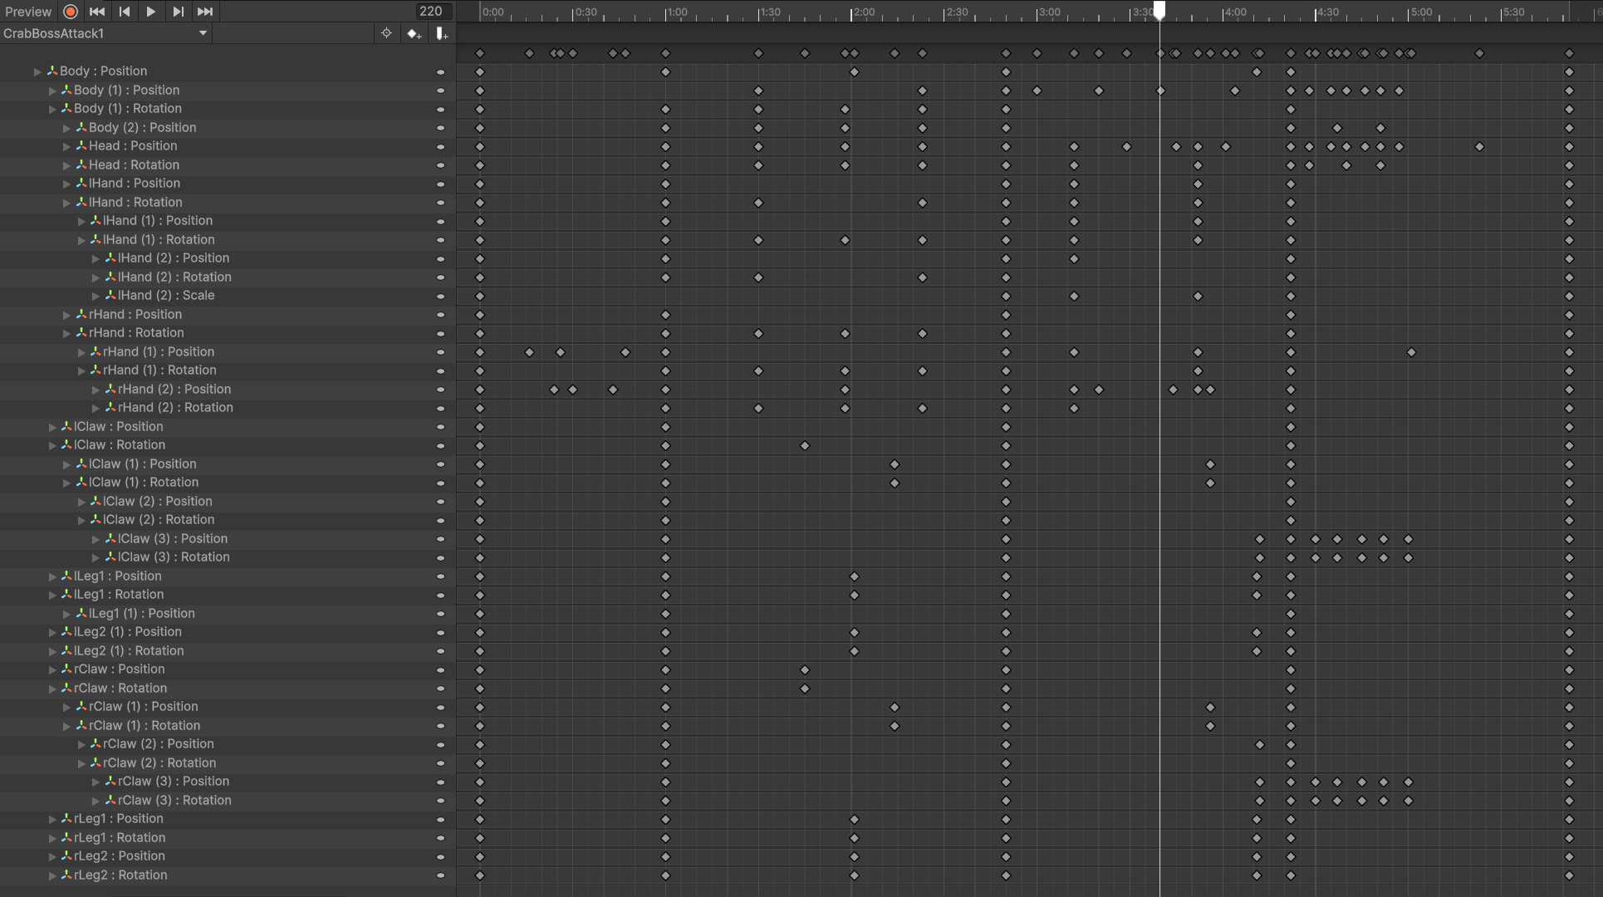Jump to next keyframe
The height and width of the screenshot is (897, 1603).
tap(178, 12)
